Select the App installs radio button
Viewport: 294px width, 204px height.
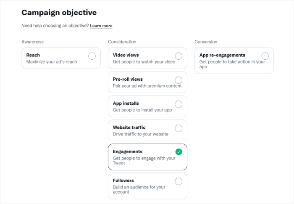[178, 104]
